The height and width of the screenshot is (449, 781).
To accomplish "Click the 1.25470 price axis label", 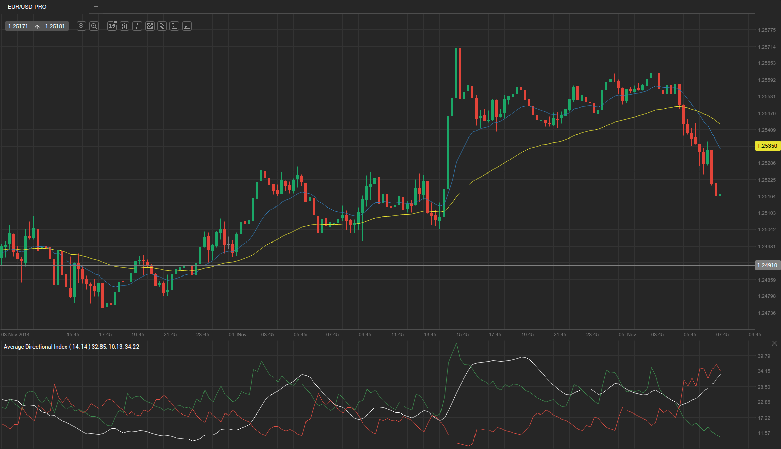I will coord(767,114).
